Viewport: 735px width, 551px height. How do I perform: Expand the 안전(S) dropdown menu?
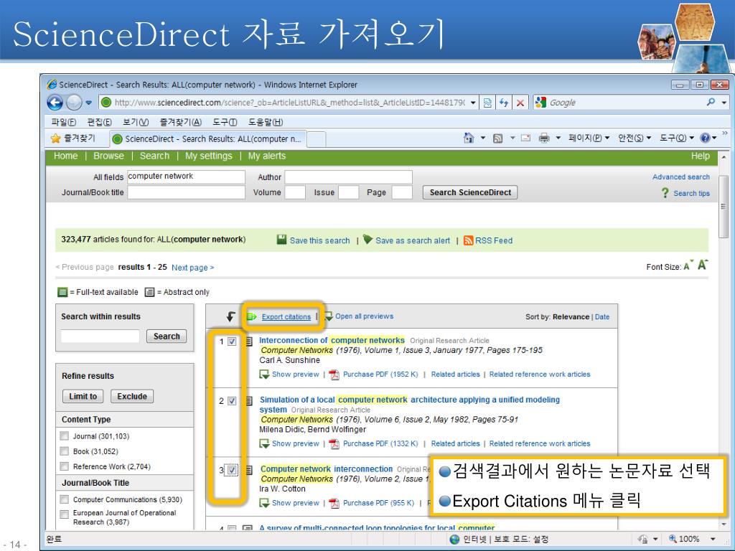click(635, 138)
